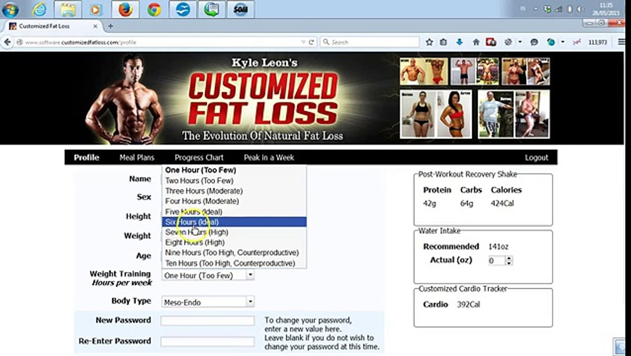Viewport: 631px width, 356px height.
Task: Choose Three Hours (Moderate) option
Action: point(234,191)
